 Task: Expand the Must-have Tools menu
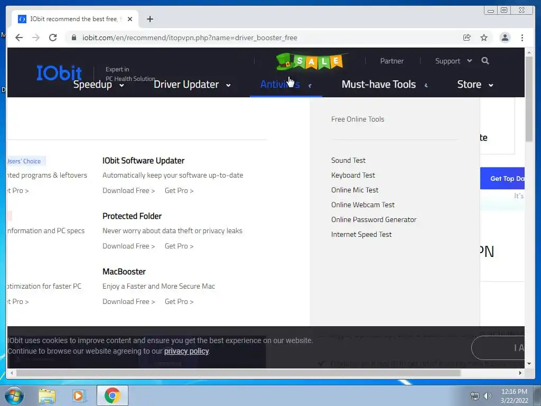click(x=385, y=85)
